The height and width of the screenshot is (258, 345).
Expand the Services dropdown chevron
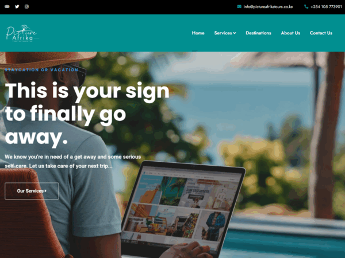[235, 33]
